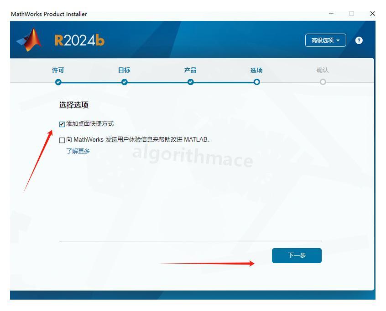Click the 许可 step checkmark marker
The image size is (386, 311).
[x=58, y=82]
